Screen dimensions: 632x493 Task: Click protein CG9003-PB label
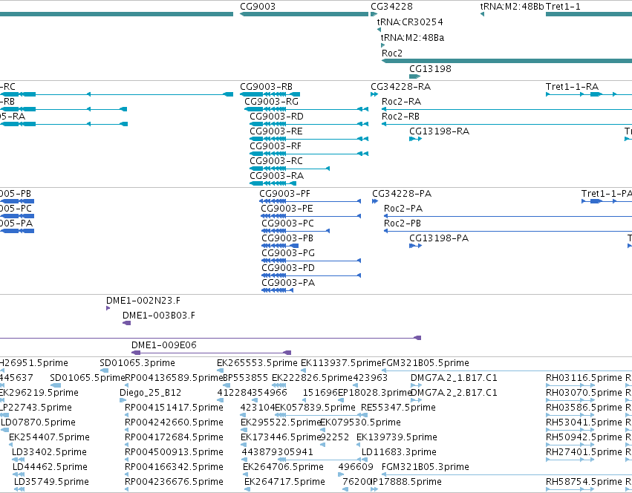pyautogui.click(x=287, y=238)
